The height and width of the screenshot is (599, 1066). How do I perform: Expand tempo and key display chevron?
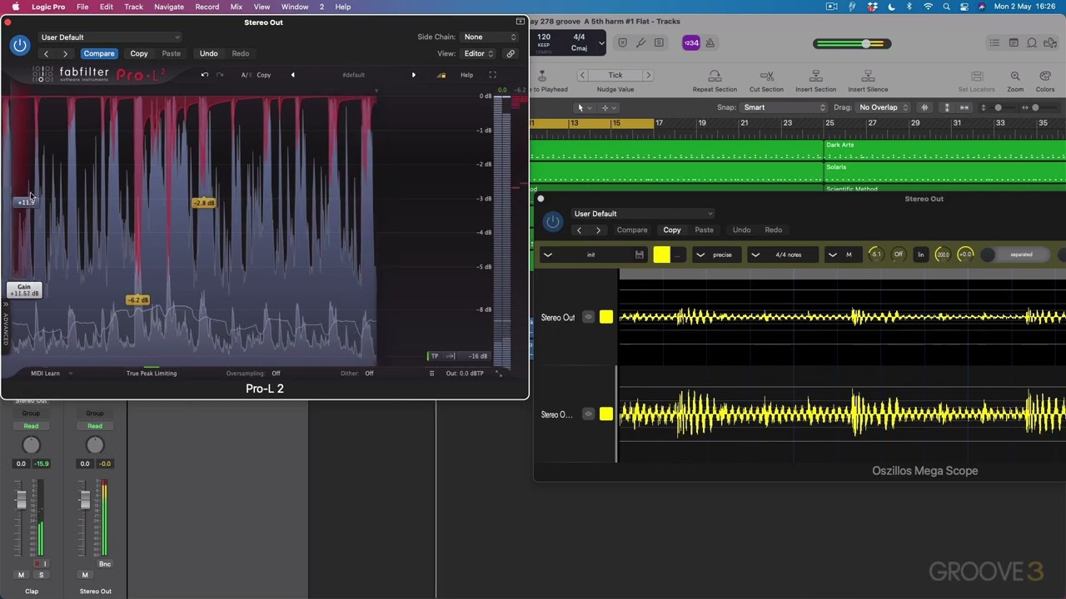pyautogui.click(x=601, y=43)
